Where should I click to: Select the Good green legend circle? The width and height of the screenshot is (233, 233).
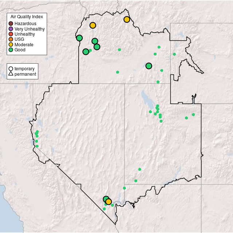(x=11, y=50)
